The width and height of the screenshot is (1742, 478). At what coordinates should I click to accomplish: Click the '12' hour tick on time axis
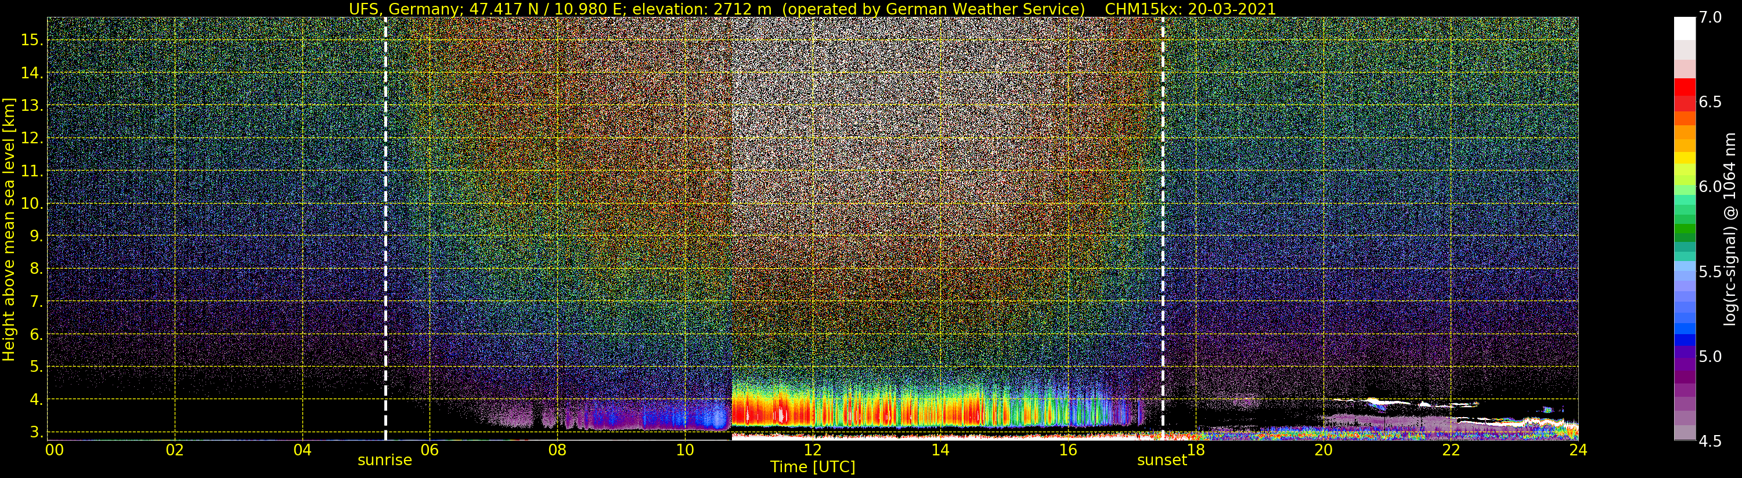pyautogui.click(x=812, y=450)
